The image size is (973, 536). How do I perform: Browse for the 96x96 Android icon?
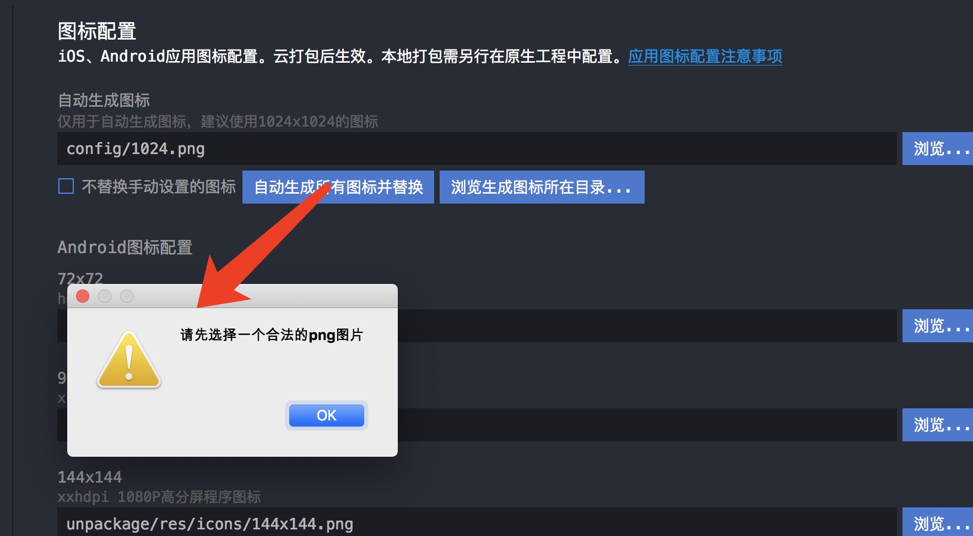click(x=938, y=425)
